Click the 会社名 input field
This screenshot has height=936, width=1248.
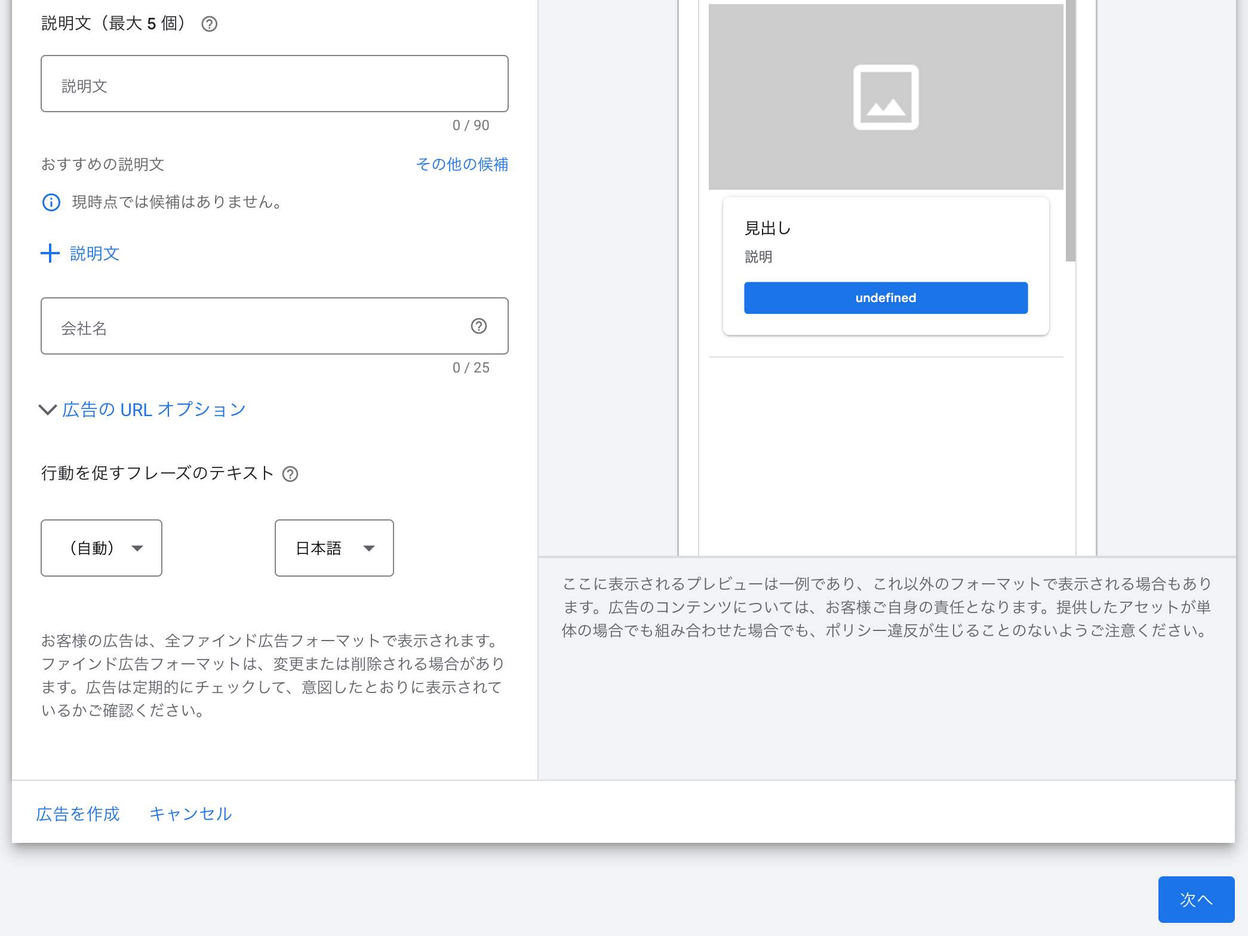coord(275,326)
